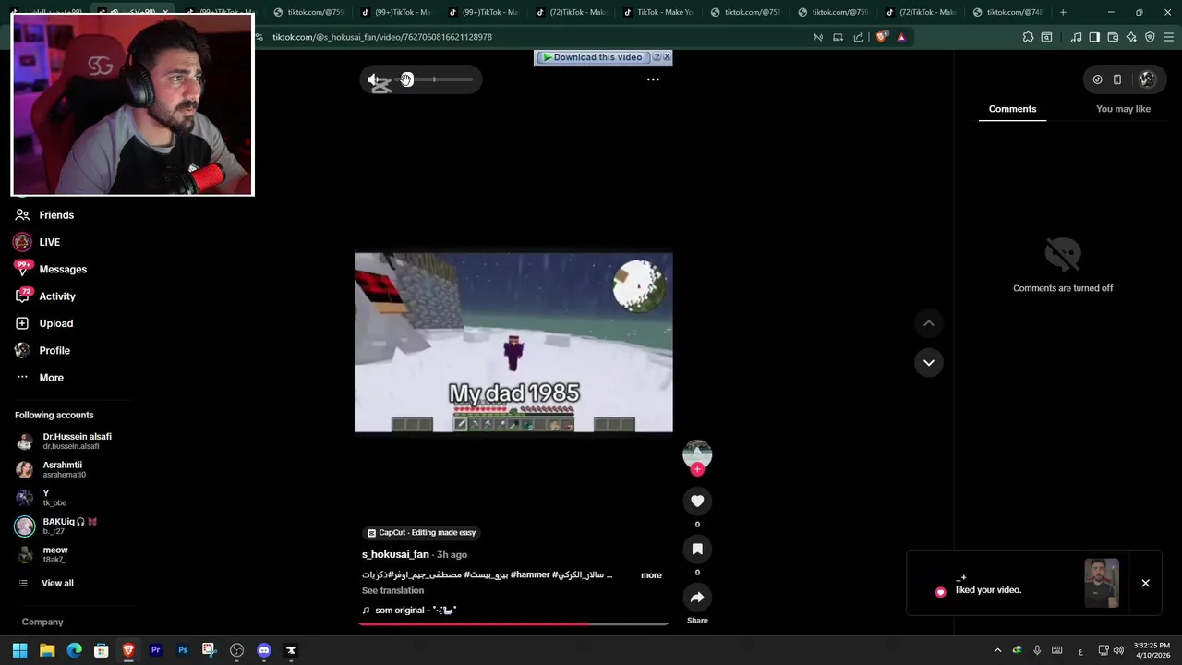Click the Download this video button
This screenshot has width=1182, height=665.
592,57
